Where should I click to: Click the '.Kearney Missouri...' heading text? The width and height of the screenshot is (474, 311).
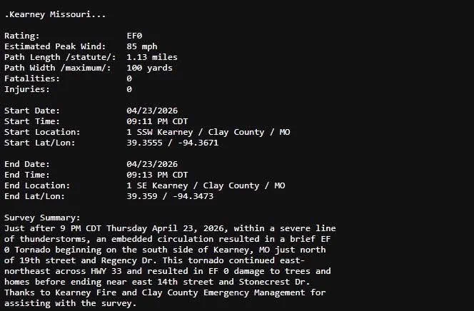point(55,14)
